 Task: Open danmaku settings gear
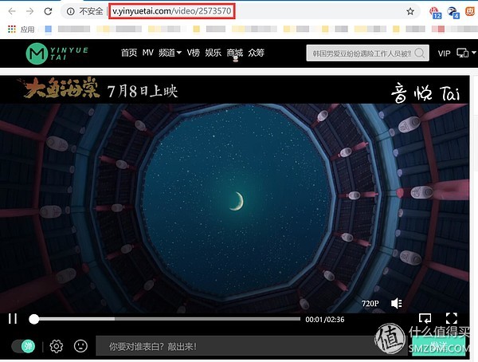pyautogui.click(x=56, y=346)
